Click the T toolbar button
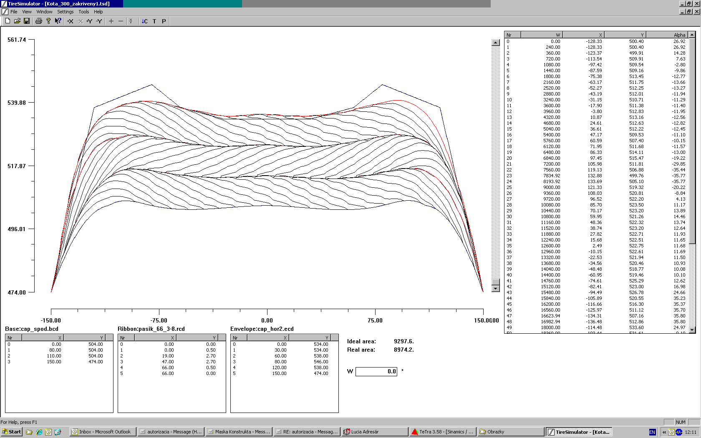 pos(154,21)
